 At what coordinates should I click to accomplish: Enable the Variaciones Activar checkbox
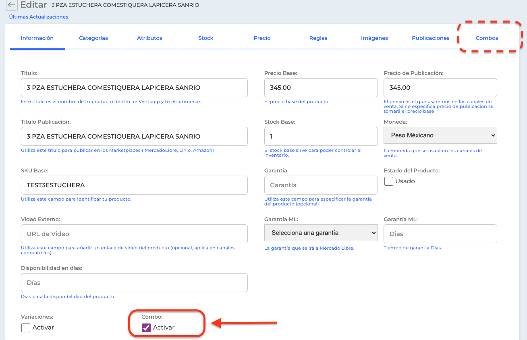click(x=26, y=328)
